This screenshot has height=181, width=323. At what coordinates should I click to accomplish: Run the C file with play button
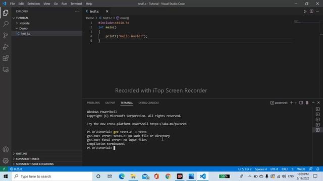coord(305,11)
